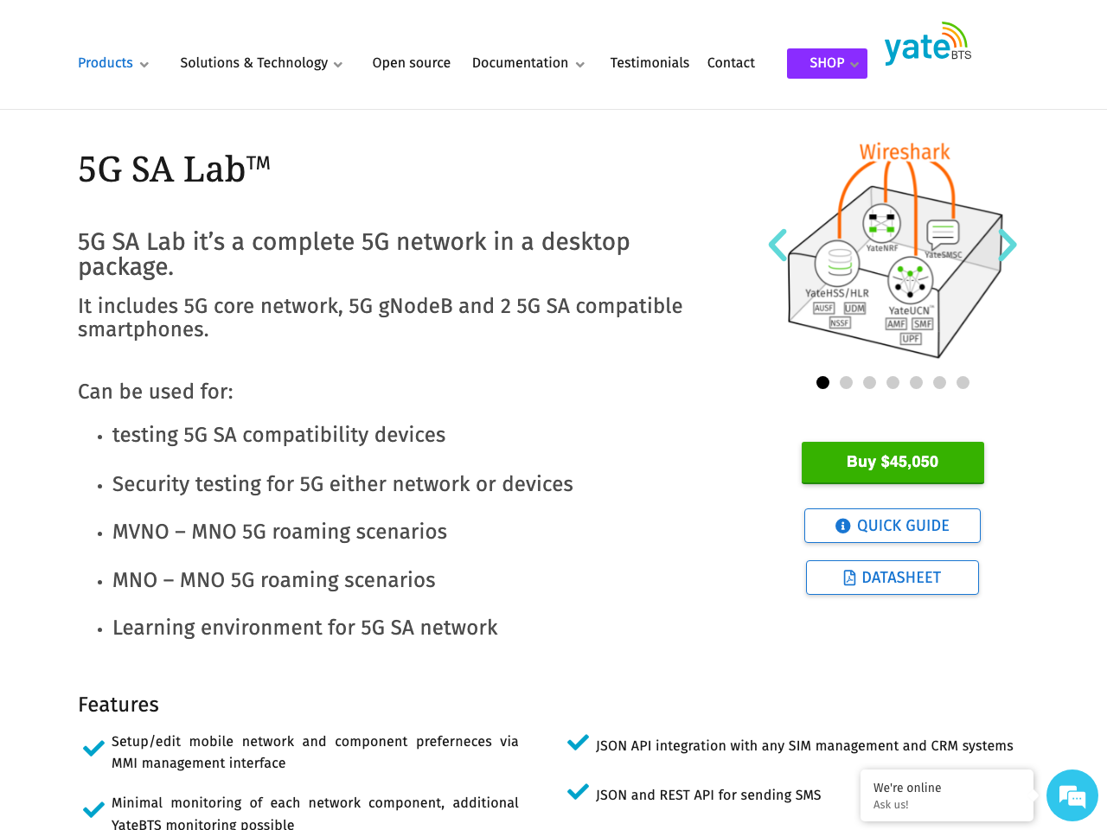Image resolution: width=1107 pixels, height=830 pixels.
Task: Click the PDF icon in DATASHEET button
Action: 848,577
